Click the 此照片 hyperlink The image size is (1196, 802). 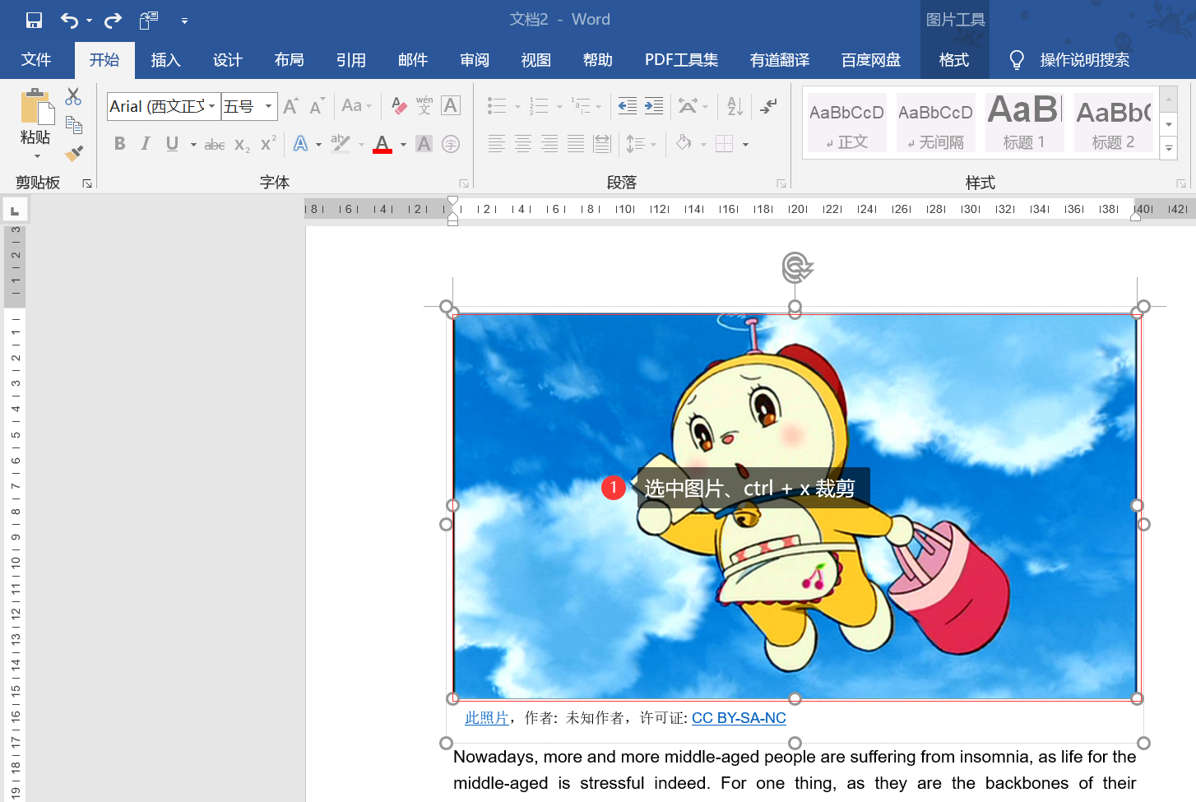[x=486, y=718]
